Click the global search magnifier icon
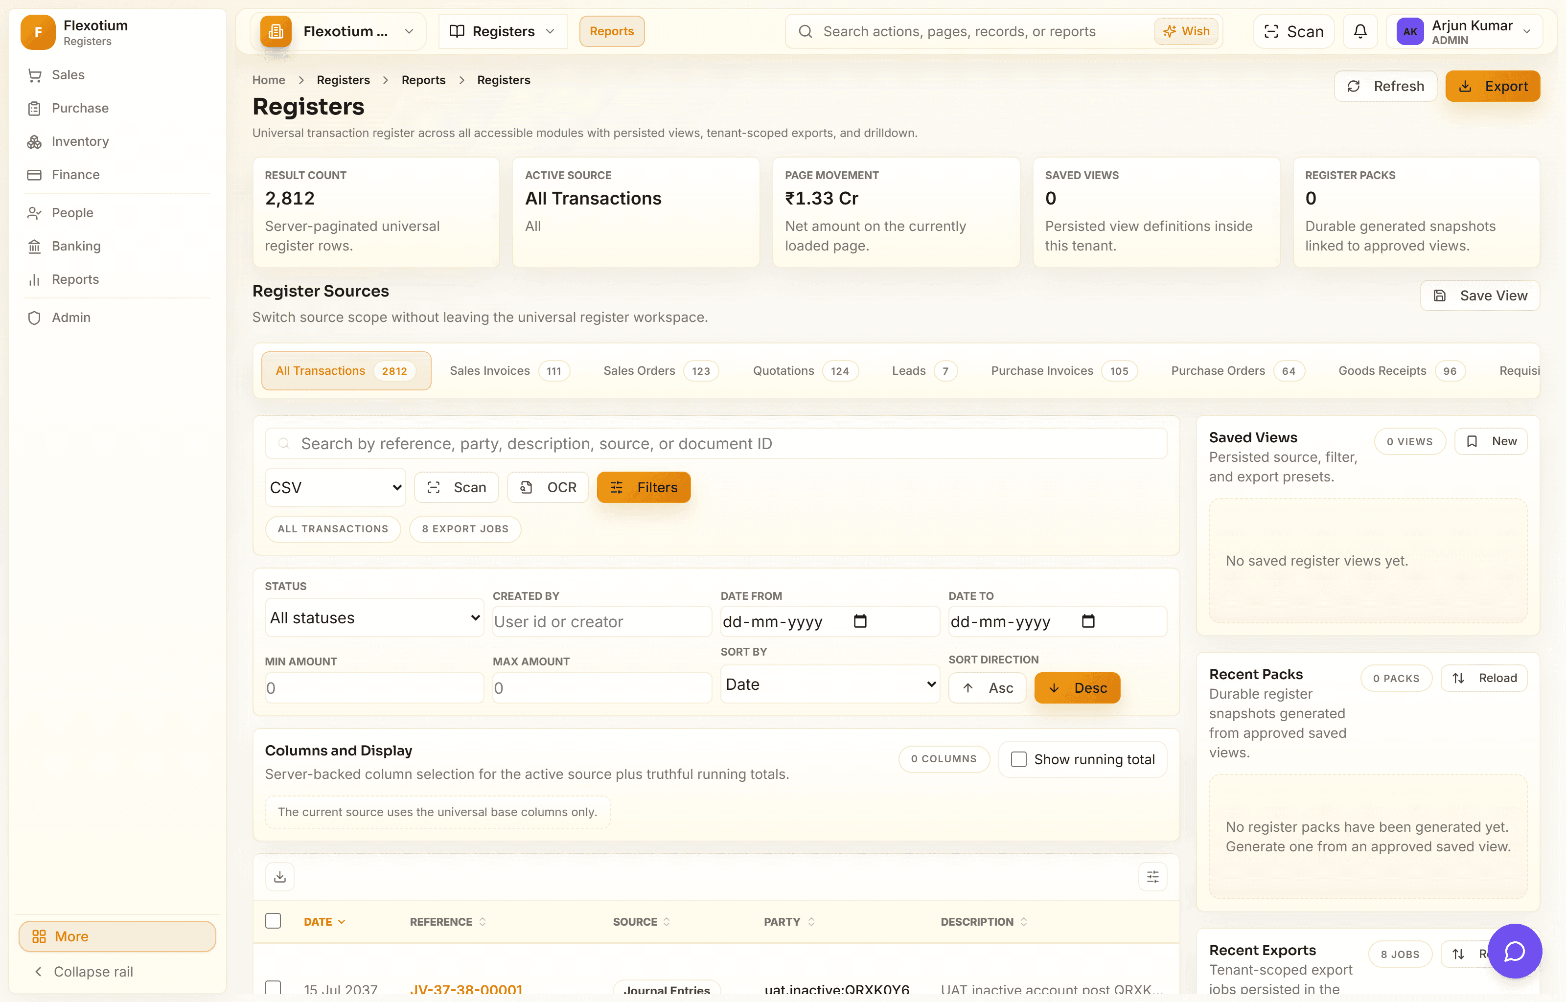 point(806,31)
